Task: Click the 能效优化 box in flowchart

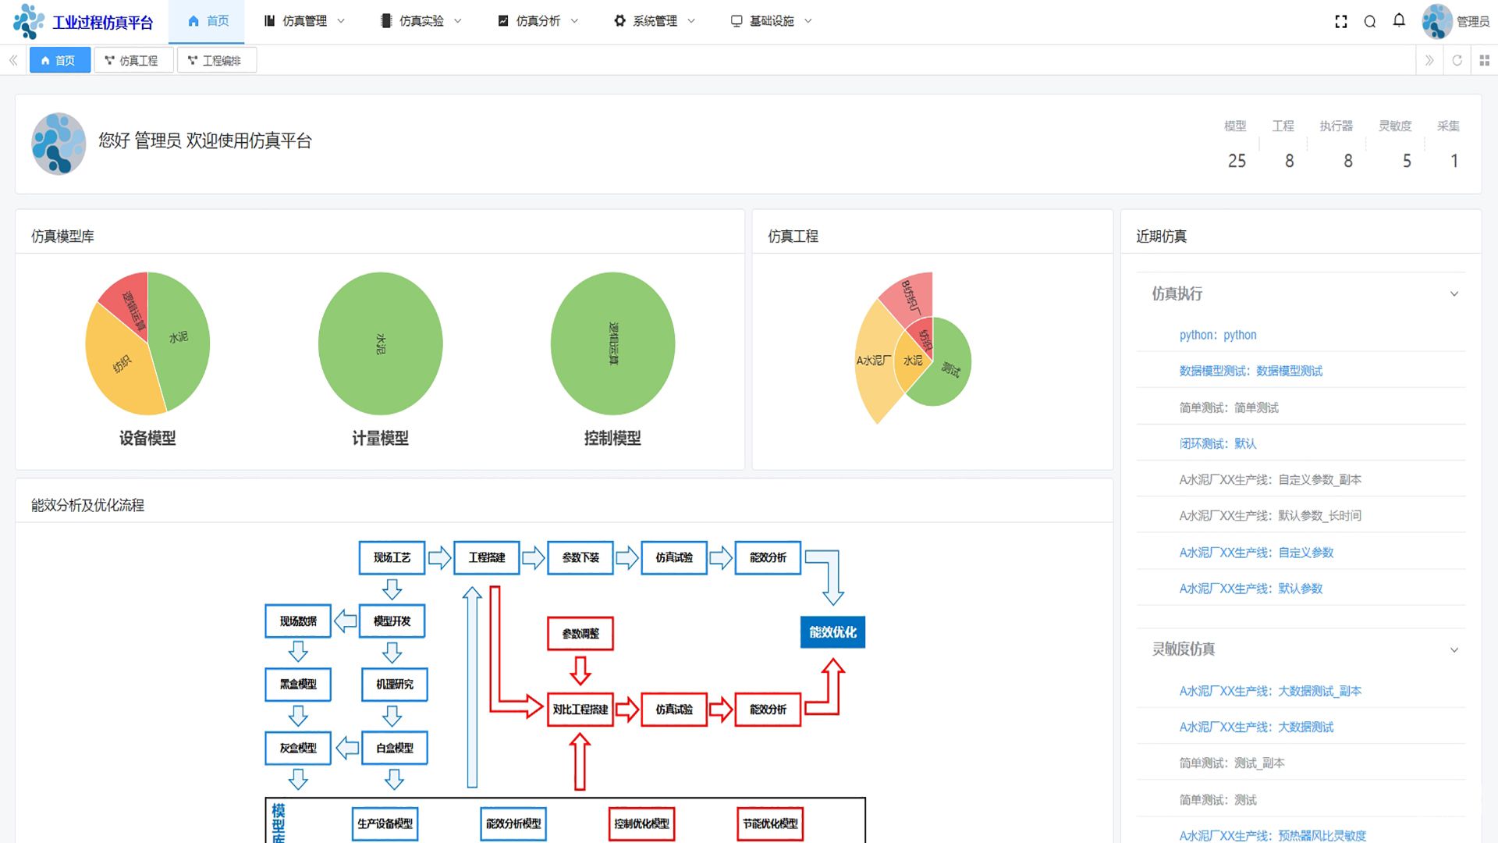Action: point(832,632)
